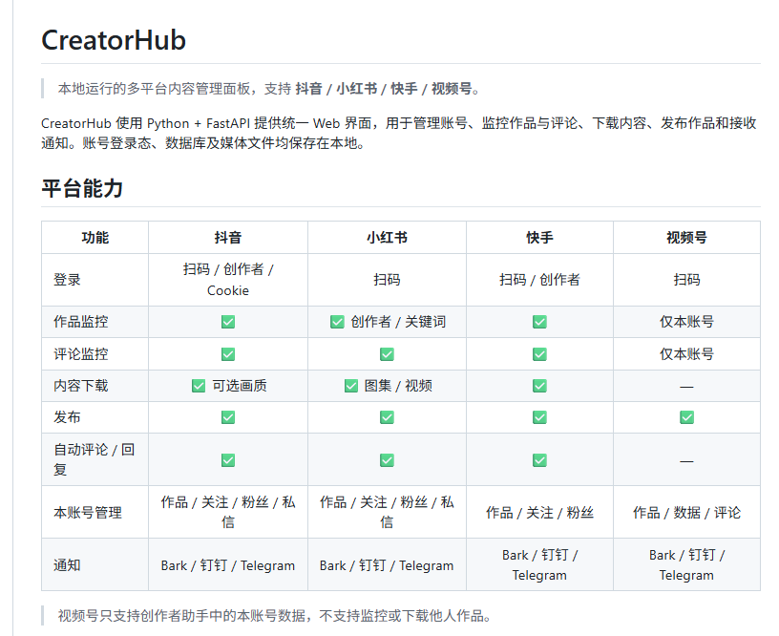
Task: Click the 创作者 / 关键词 text
Action: tap(398, 322)
